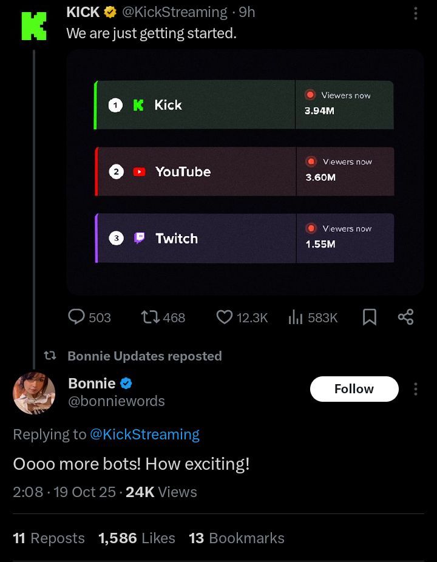Bookmark the KICK post

coord(370,317)
